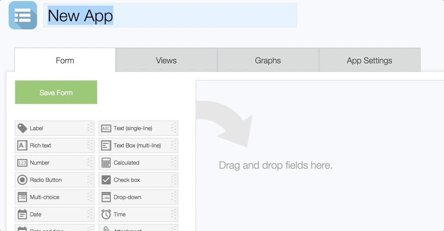
Task: Click the Date field calendar icon
Action: pyautogui.click(x=22, y=214)
